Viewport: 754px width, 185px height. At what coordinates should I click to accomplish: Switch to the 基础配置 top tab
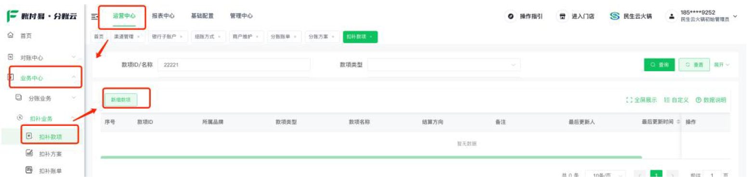(202, 16)
